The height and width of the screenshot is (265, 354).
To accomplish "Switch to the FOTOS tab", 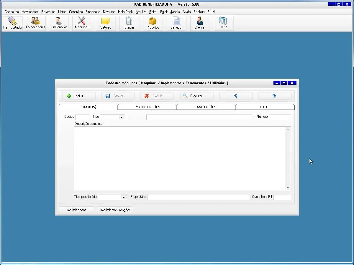I will tap(265, 107).
